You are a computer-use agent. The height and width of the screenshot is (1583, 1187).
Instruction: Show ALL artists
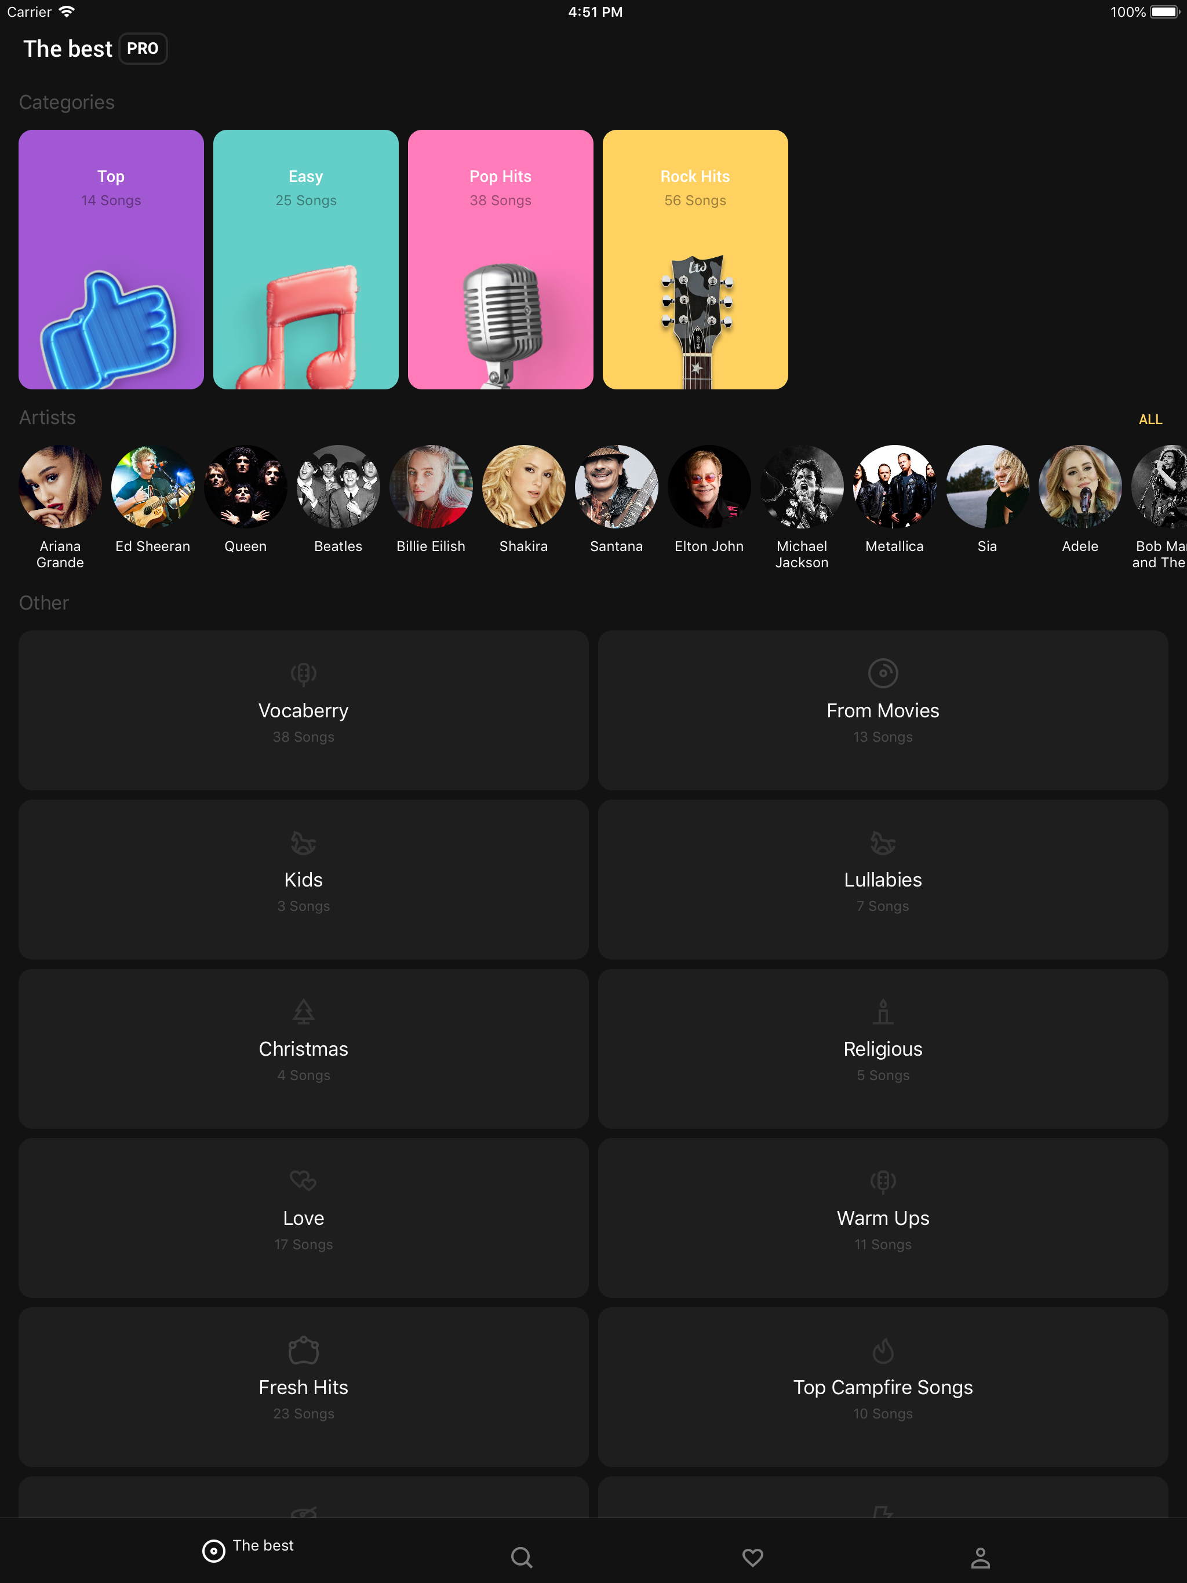[x=1150, y=420]
